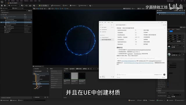Click the viewport select mode arrow icon

(37, 8)
